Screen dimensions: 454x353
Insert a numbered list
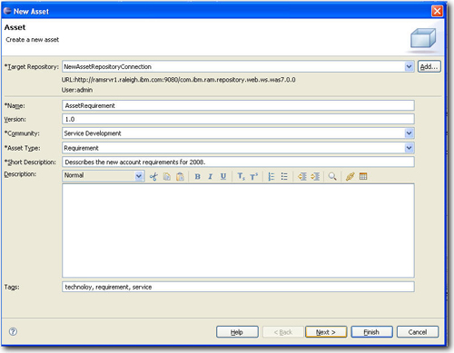click(x=271, y=176)
